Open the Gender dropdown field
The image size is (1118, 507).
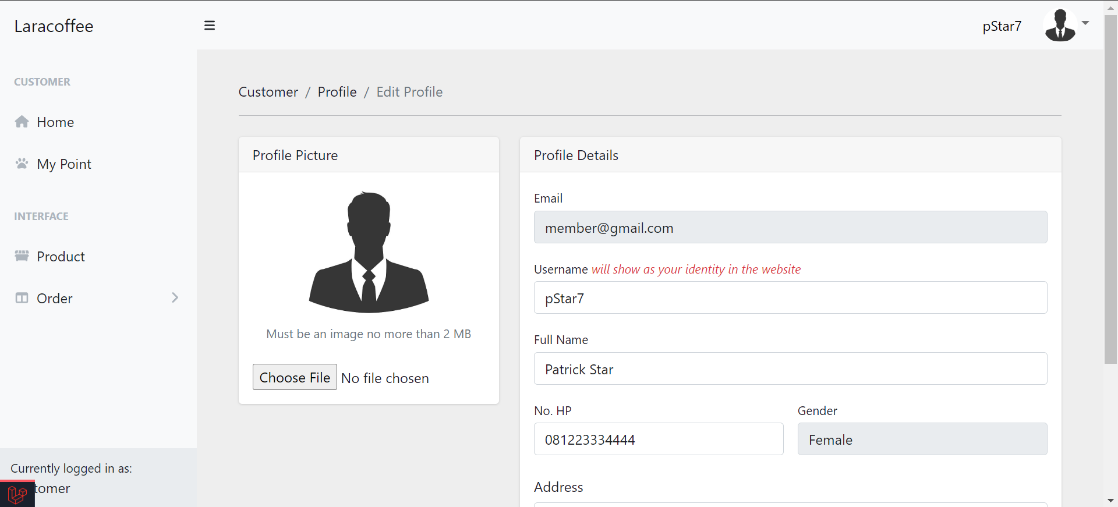(x=922, y=439)
